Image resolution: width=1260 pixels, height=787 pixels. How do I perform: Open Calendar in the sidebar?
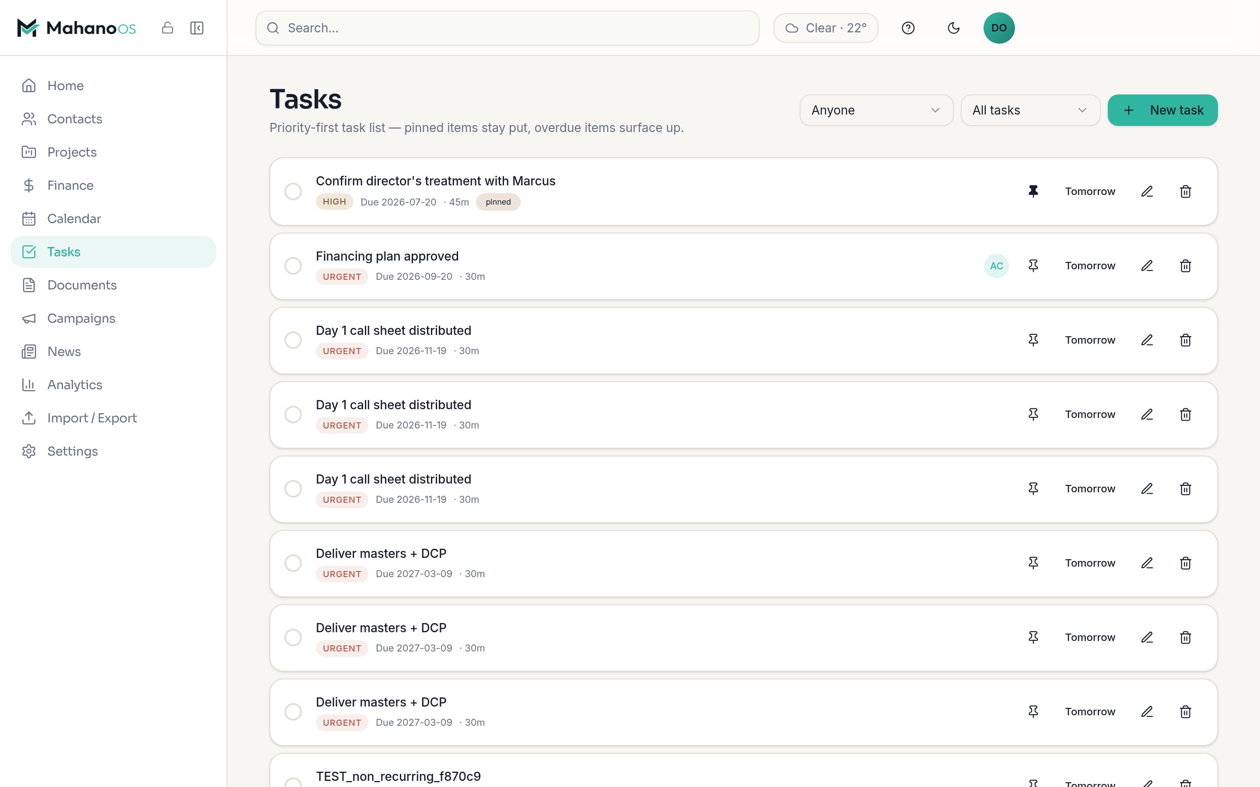coord(113,219)
